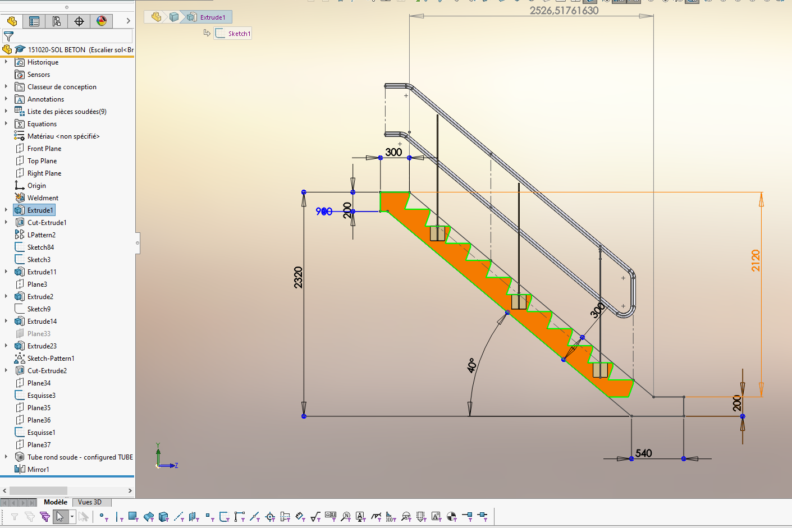Show more manager tabs with chevron
The height and width of the screenshot is (528, 792).
click(129, 21)
